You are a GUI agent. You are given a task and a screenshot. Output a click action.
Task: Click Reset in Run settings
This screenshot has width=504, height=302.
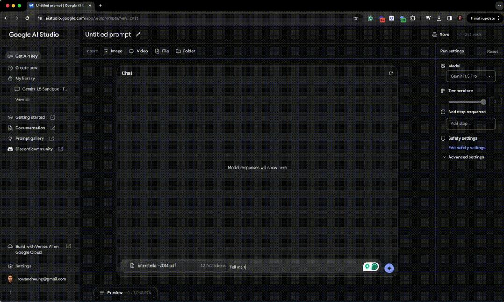coord(492,51)
